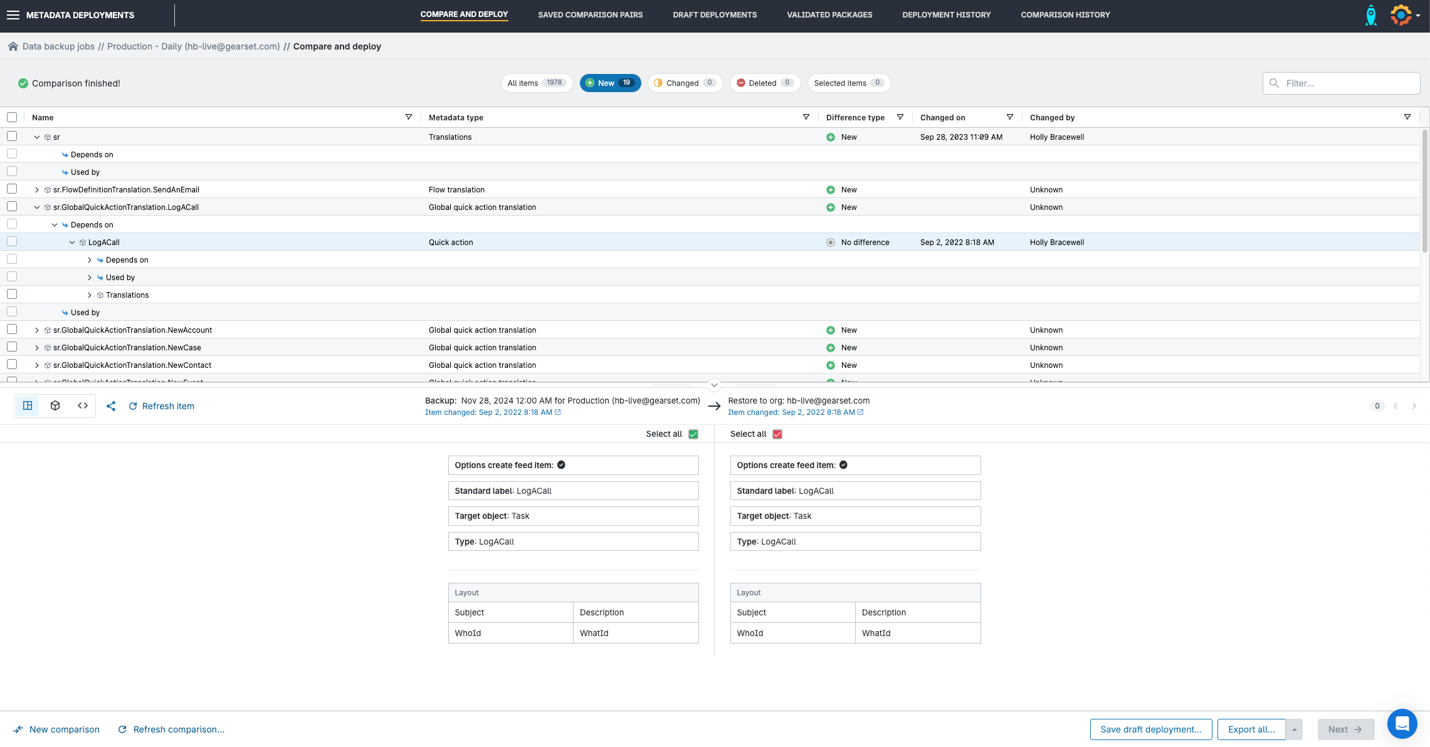Click the share item icon

click(x=111, y=406)
